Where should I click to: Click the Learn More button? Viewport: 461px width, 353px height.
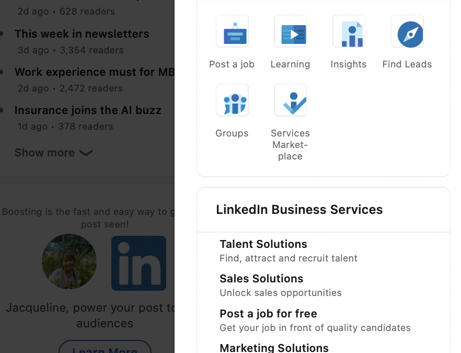pyautogui.click(x=105, y=348)
